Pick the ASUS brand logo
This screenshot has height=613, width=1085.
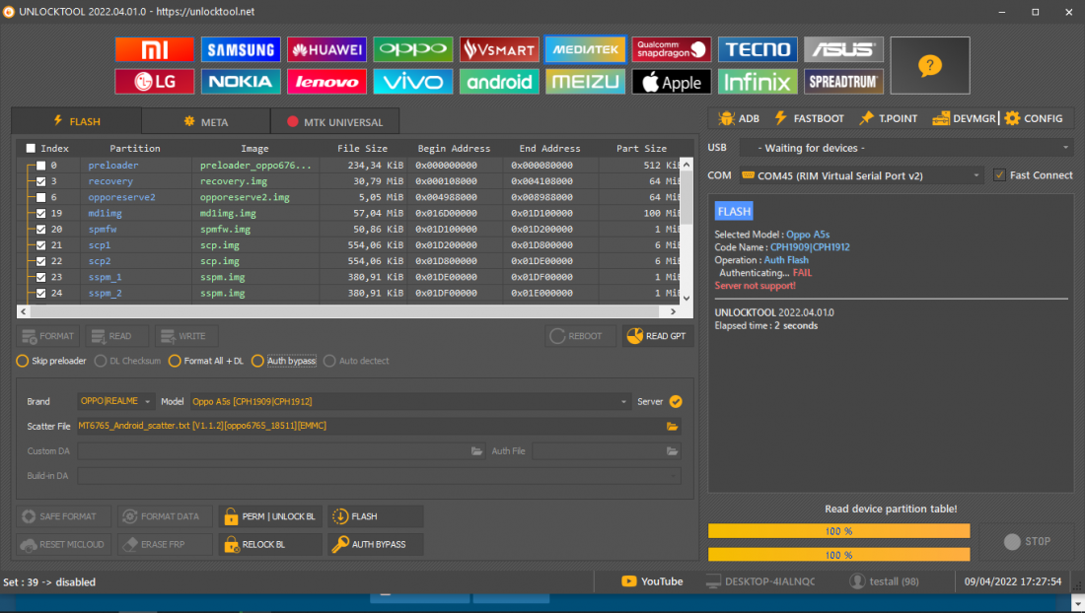pos(843,49)
